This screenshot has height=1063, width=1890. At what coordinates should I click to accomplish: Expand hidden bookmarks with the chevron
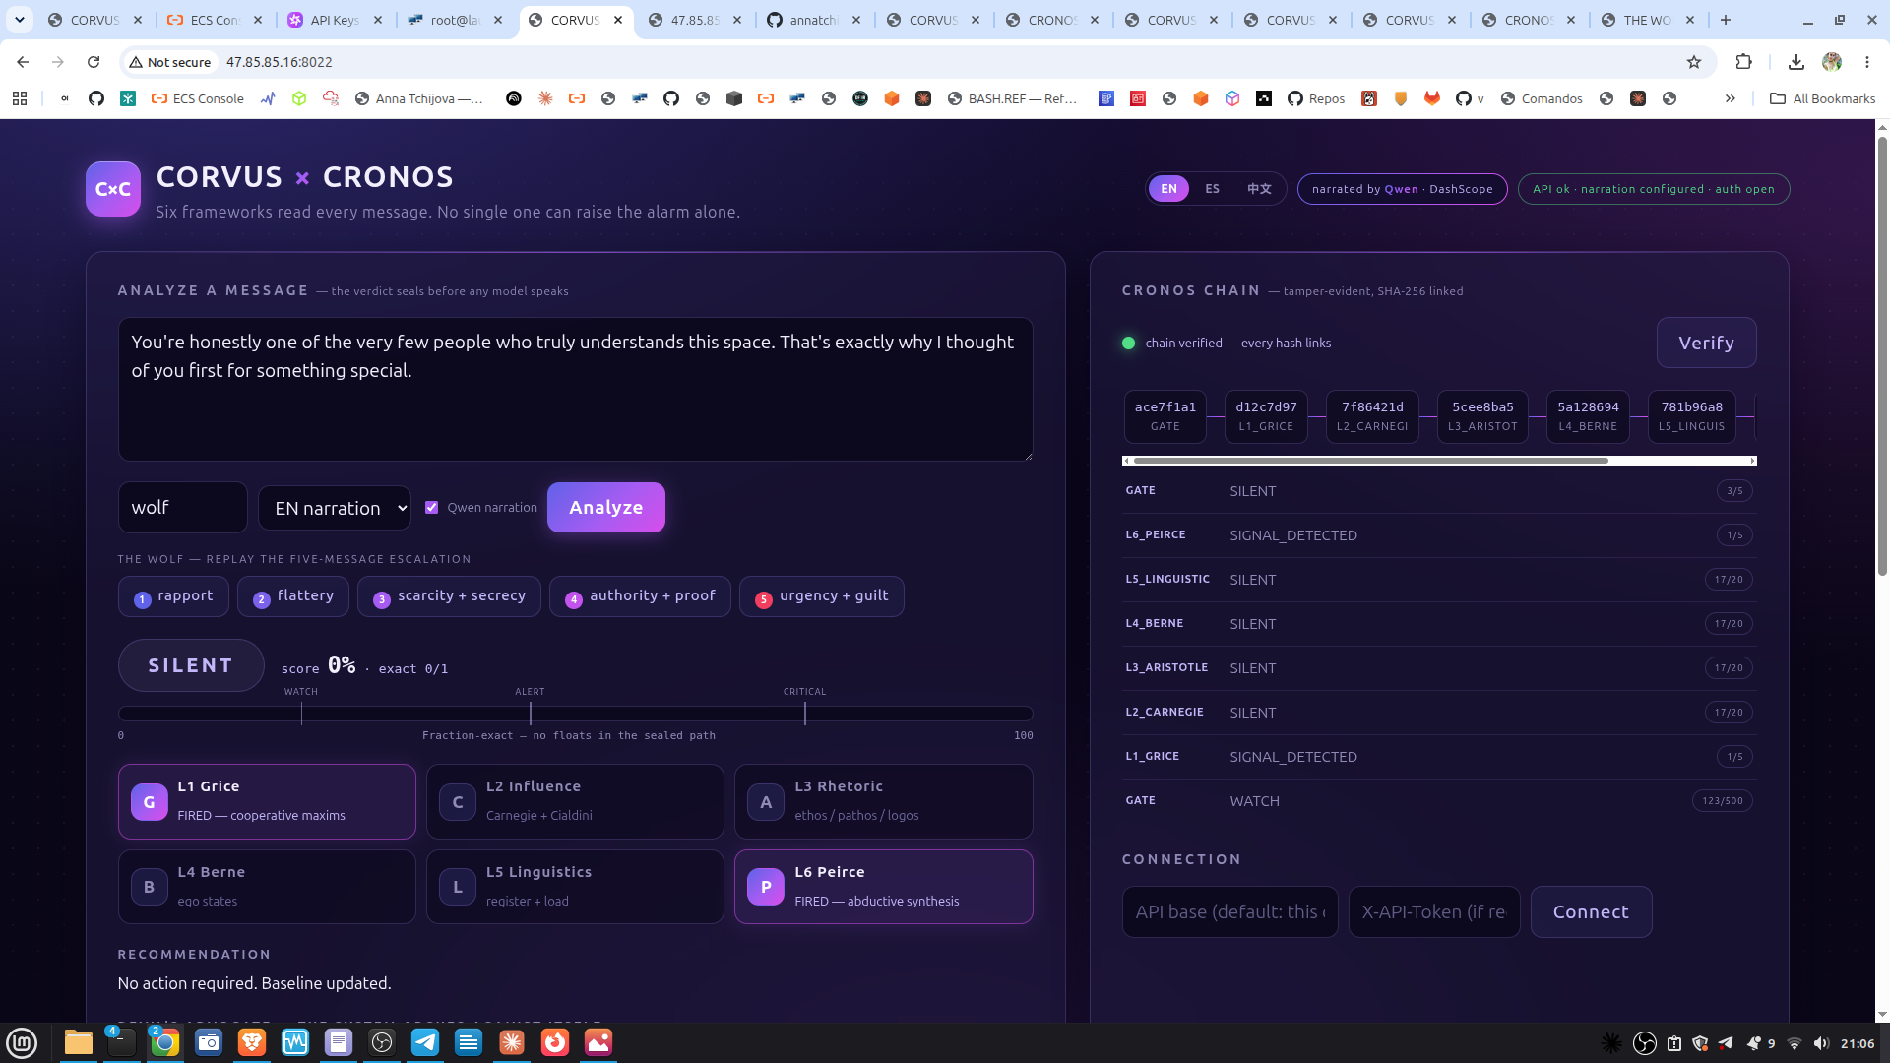click(1730, 98)
